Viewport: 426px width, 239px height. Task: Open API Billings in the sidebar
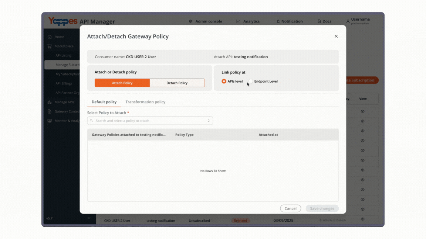tap(64, 83)
